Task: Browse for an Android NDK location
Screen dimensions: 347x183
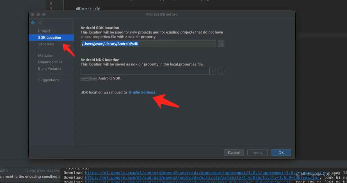Action: pos(221,71)
